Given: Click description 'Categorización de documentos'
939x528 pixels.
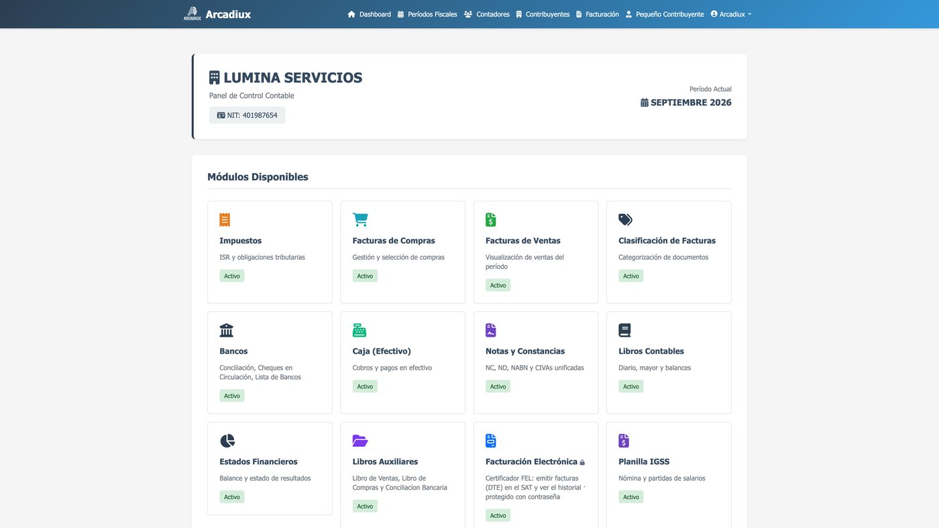Looking at the screenshot, I should tap(663, 257).
